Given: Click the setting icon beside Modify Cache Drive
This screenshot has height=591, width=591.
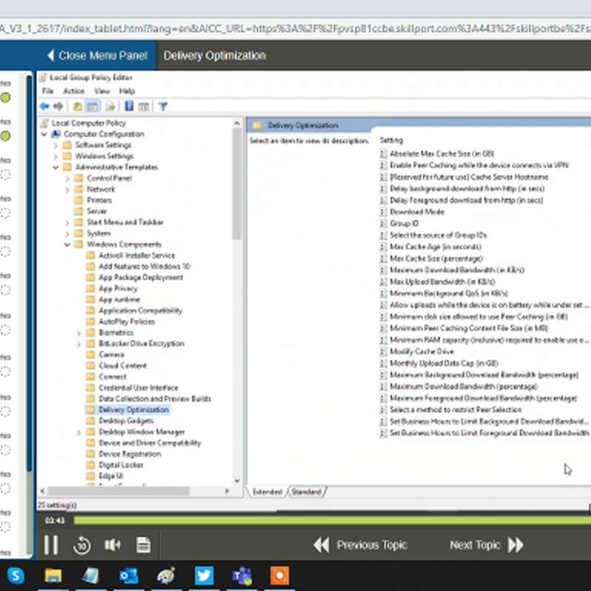Looking at the screenshot, I should tap(383, 352).
